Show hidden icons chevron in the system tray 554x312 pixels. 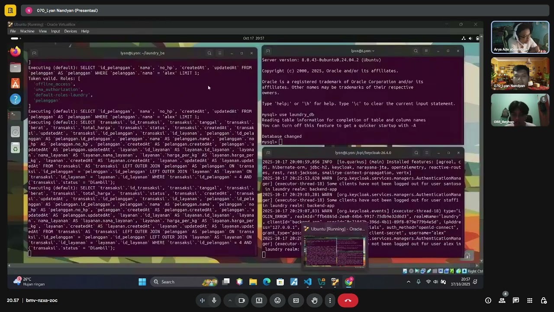[x=408, y=282]
